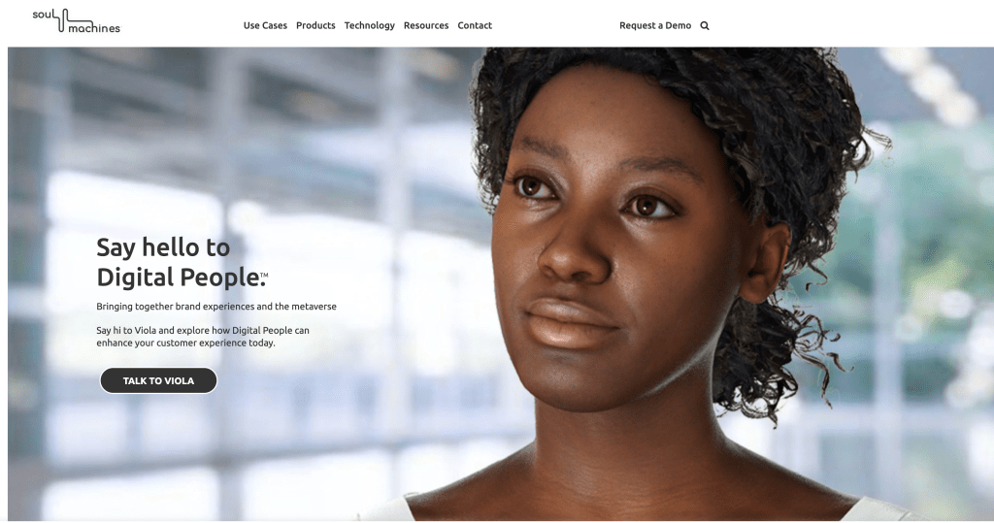Open the Products menu

click(315, 25)
